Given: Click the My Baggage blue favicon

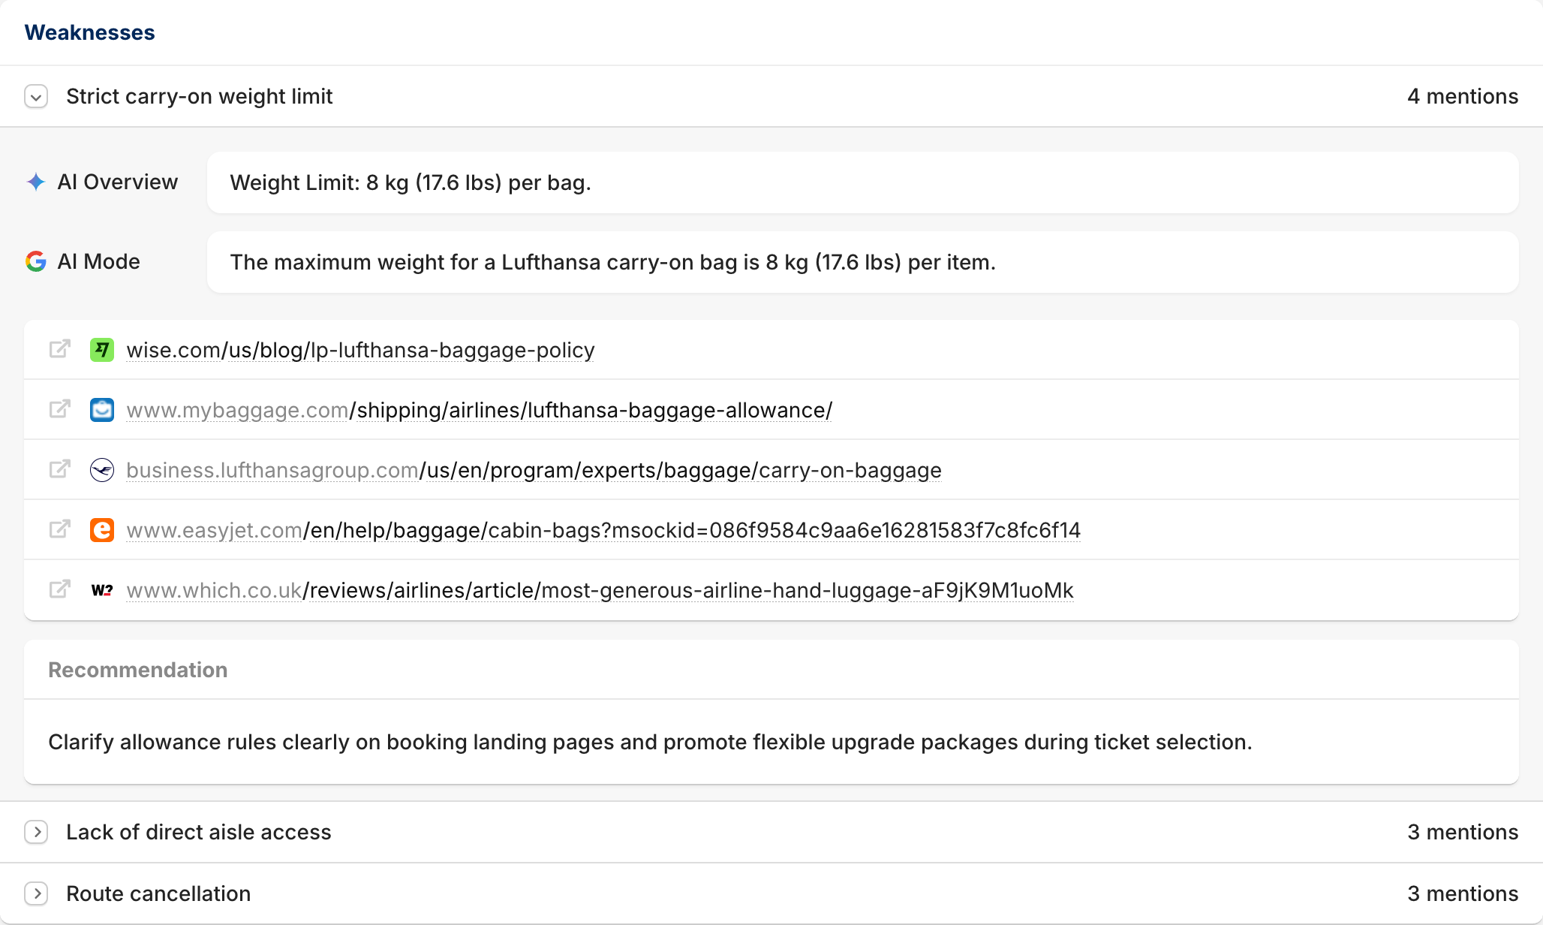Looking at the screenshot, I should click(102, 410).
